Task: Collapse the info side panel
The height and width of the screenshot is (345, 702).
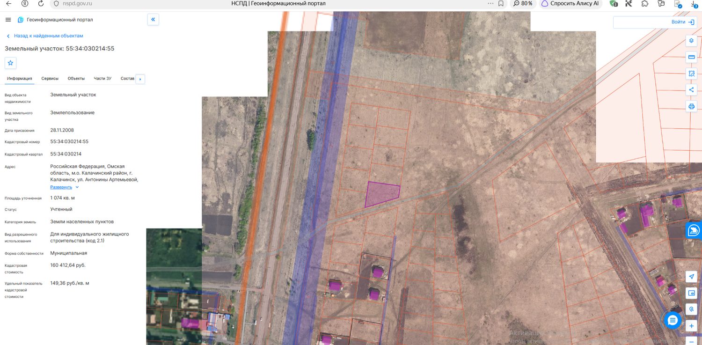Action: (153, 20)
